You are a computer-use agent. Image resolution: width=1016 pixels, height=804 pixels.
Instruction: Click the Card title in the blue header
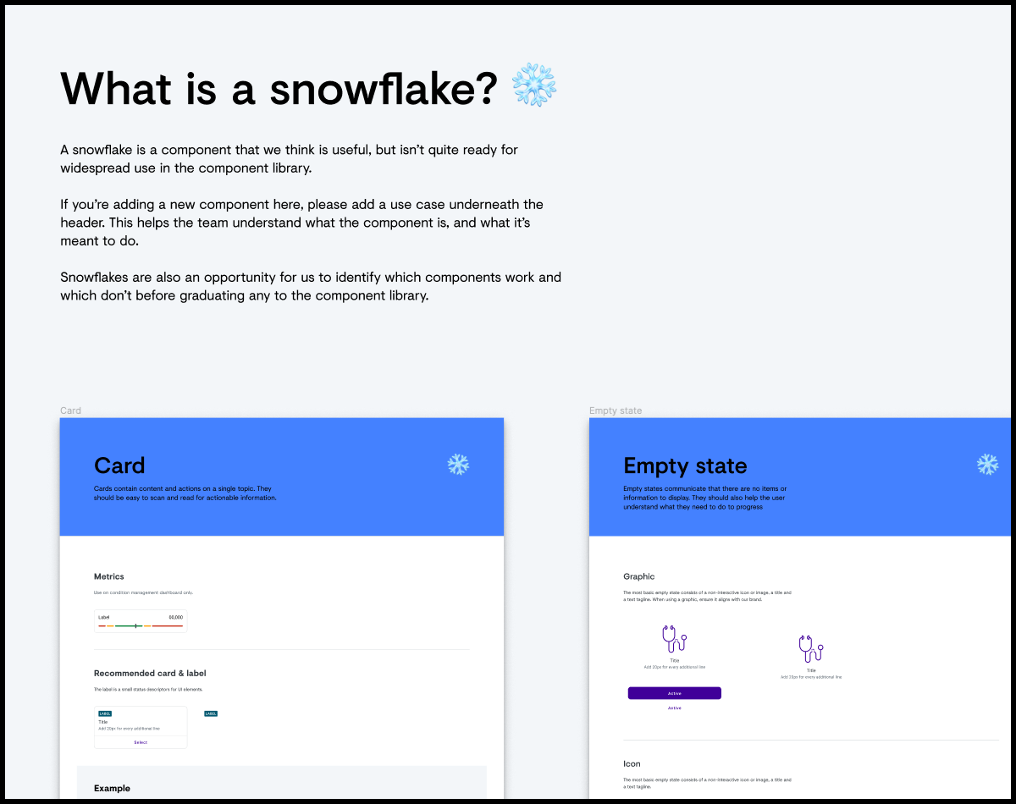tap(119, 465)
